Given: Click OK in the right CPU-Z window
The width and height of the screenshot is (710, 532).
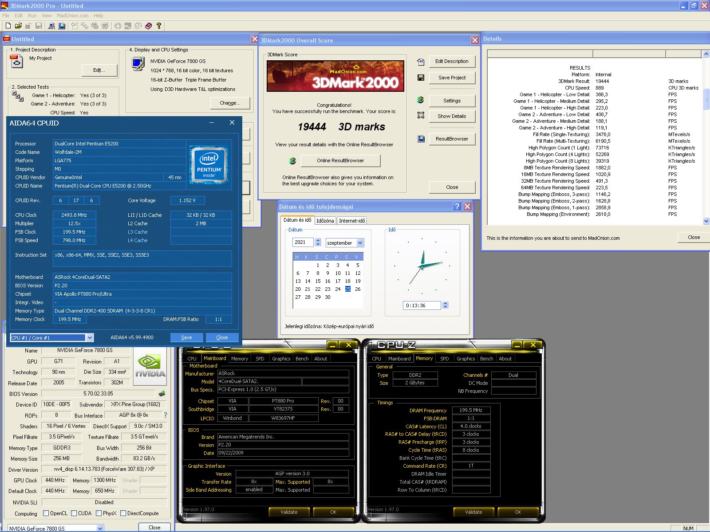Looking at the screenshot, I should 518,512.
